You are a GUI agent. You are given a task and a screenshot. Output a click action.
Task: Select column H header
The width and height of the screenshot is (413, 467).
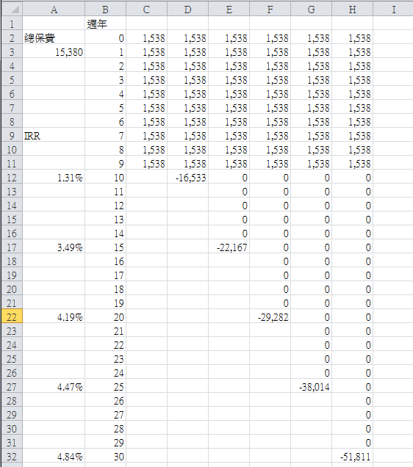[352, 10]
